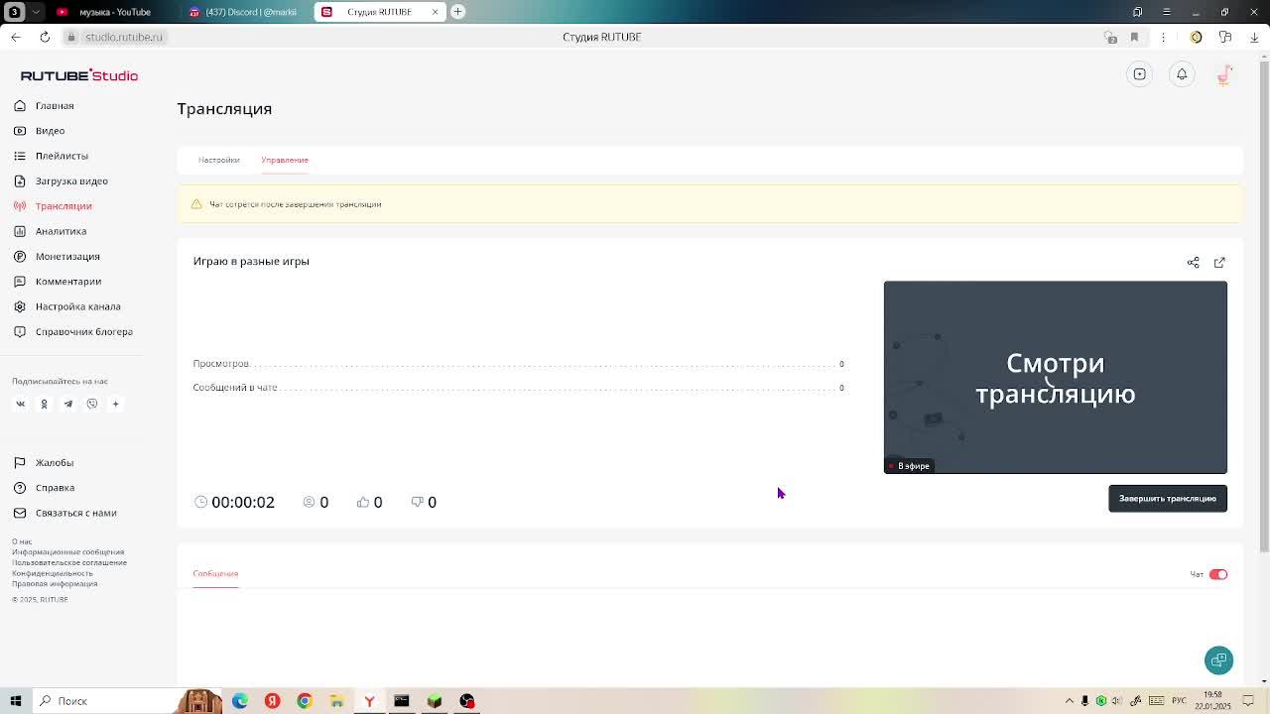Open Аналитика in sidebar
This screenshot has width=1270, height=714.
click(61, 231)
